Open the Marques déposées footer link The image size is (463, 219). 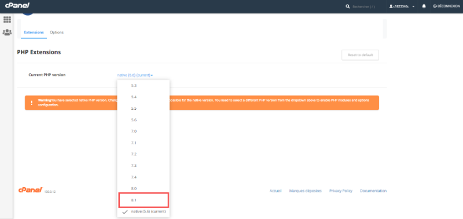[306, 191]
